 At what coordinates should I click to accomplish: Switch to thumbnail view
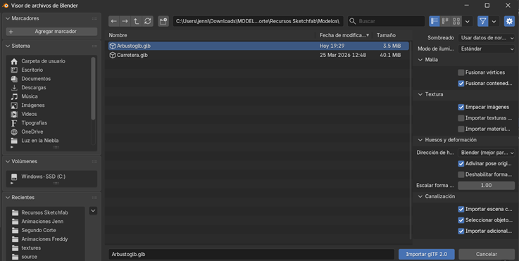[x=456, y=21]
